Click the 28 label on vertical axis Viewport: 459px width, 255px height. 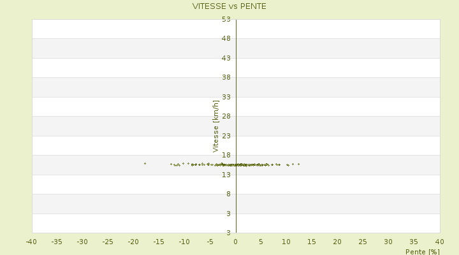click(226, 116)
